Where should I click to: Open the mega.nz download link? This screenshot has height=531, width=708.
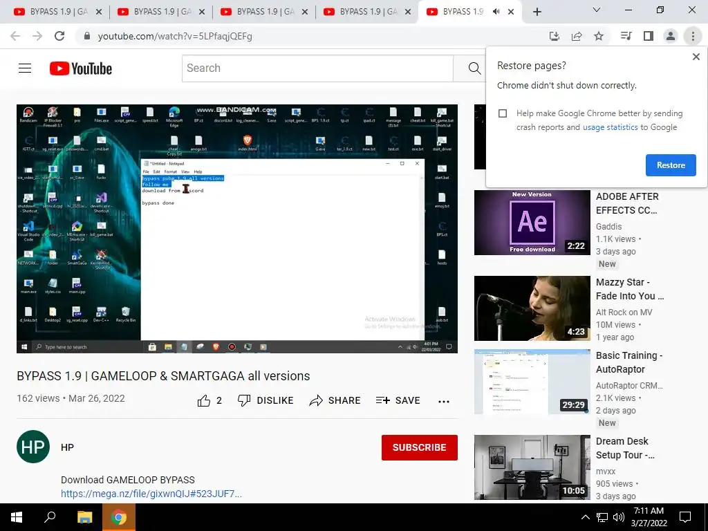(x=151, y=494)
